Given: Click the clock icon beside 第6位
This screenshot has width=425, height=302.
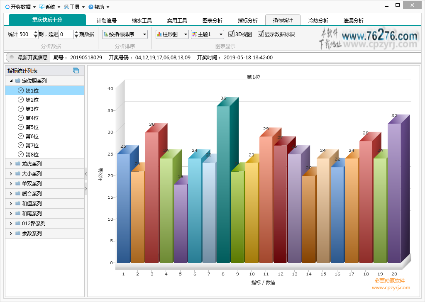Looking at the screenshot, I should (21, 136).
